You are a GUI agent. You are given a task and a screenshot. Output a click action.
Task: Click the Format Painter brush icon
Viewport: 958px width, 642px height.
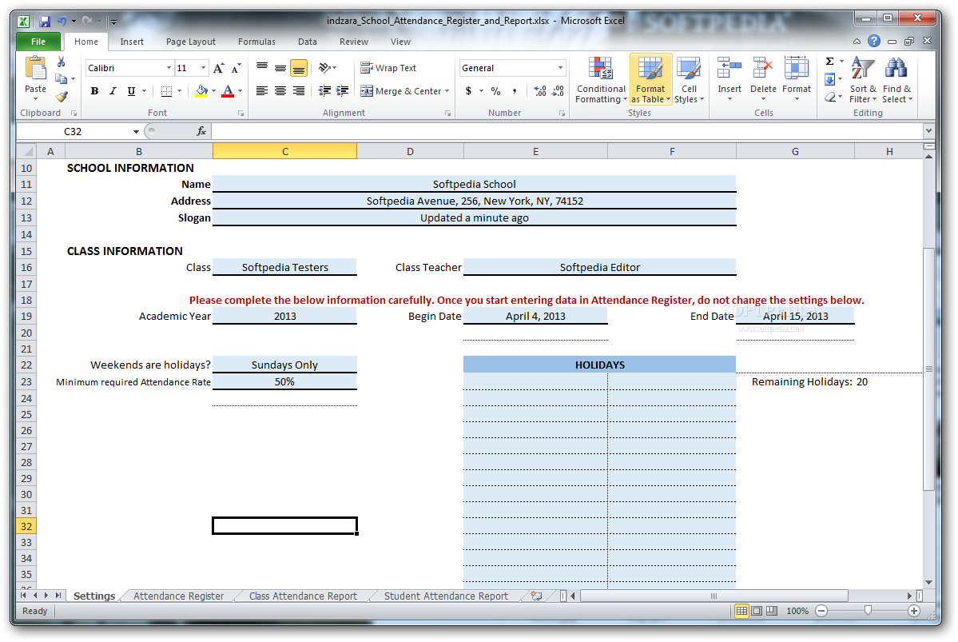coord(61,97)
